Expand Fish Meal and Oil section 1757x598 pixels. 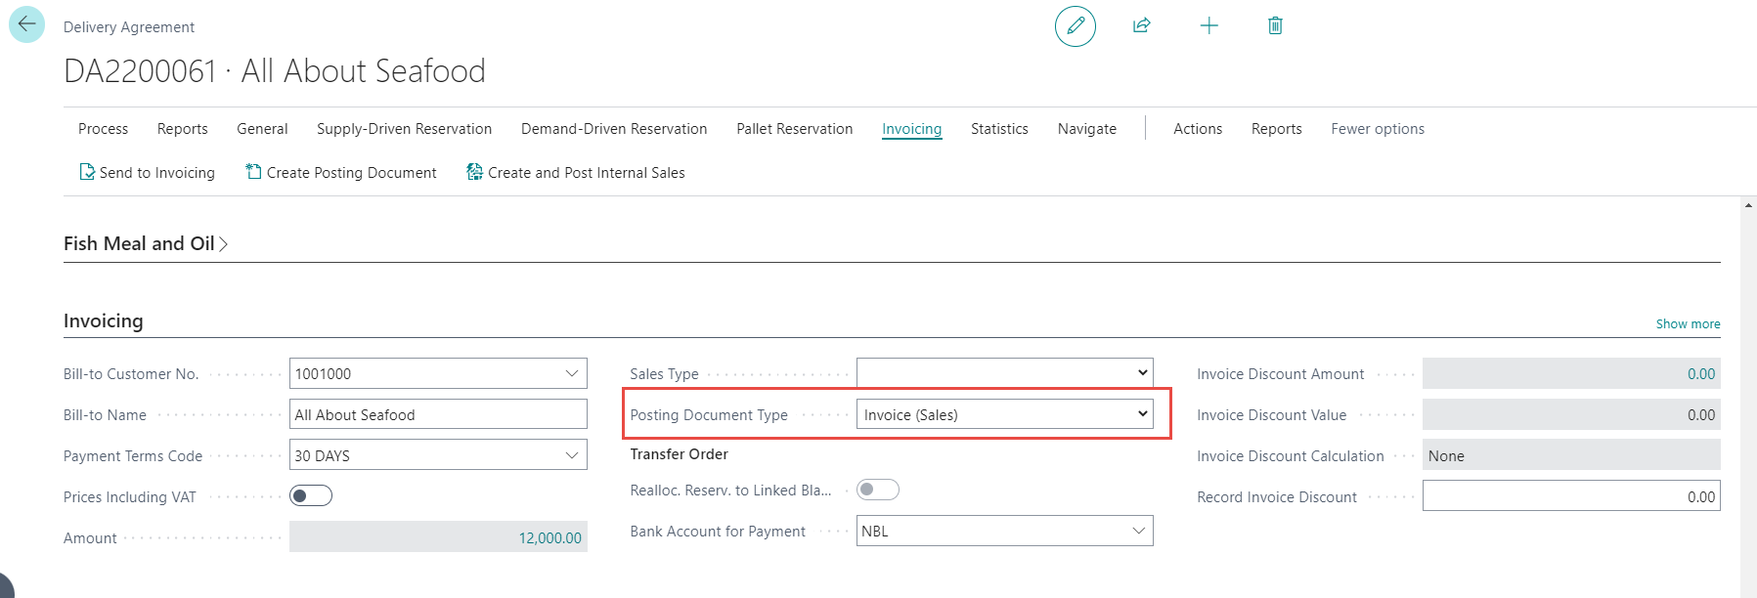[x=145, y=244]
